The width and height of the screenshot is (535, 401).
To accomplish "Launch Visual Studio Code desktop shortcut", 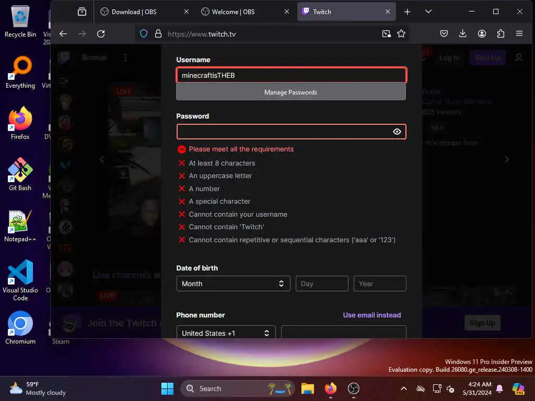I will click(x=20, y=280).
